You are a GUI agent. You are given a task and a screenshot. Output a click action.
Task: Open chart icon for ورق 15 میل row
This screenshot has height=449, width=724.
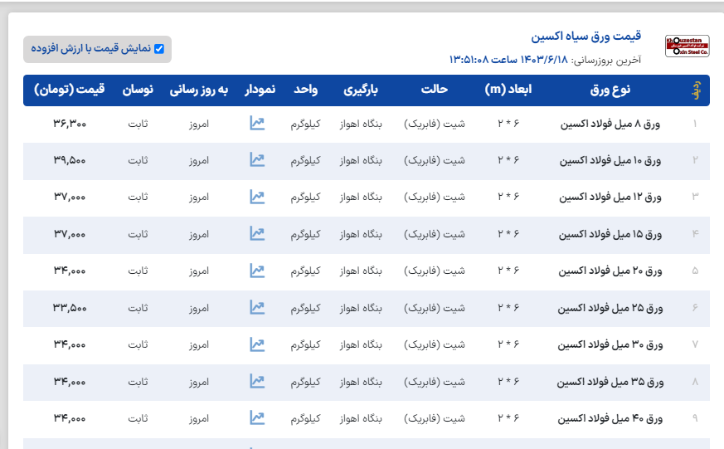point(257,234)
